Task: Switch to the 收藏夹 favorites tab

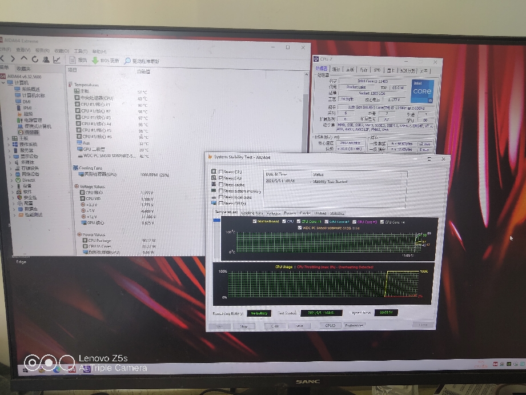Action: point(23,69)
